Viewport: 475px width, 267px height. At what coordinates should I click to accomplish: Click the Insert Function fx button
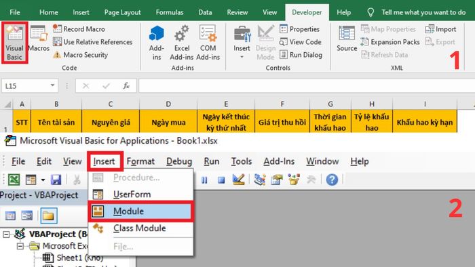[x=126, y=86]
